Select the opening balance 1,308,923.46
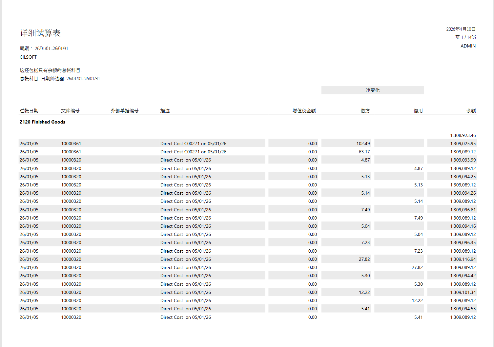 pyautogui.click(x=463, y=135)
